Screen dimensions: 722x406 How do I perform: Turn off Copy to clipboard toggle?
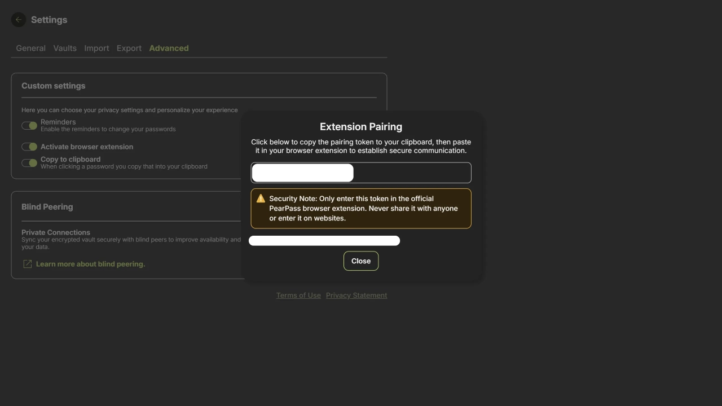click(29, 163)
